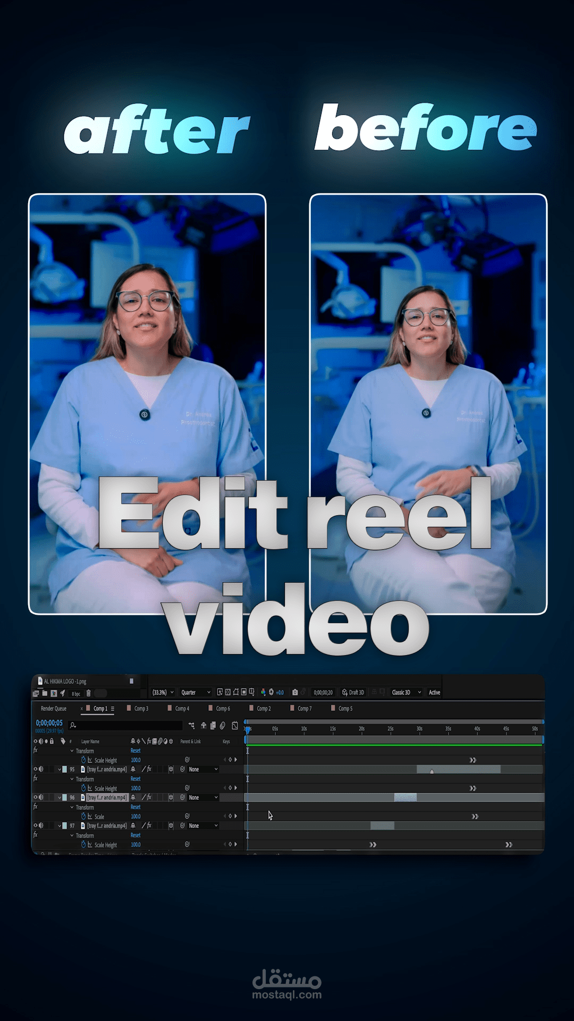Add keyframe diamond on the Scale row
Viewport: 574px width, 1021px height.
pos(230,816)
